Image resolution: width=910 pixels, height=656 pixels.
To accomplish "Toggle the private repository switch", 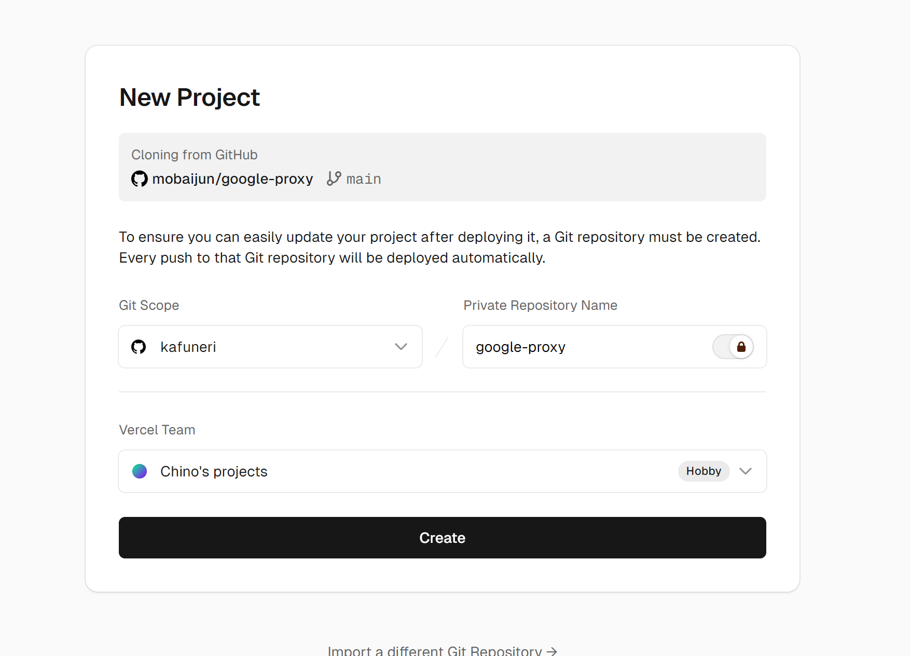I will pos(733,347).
